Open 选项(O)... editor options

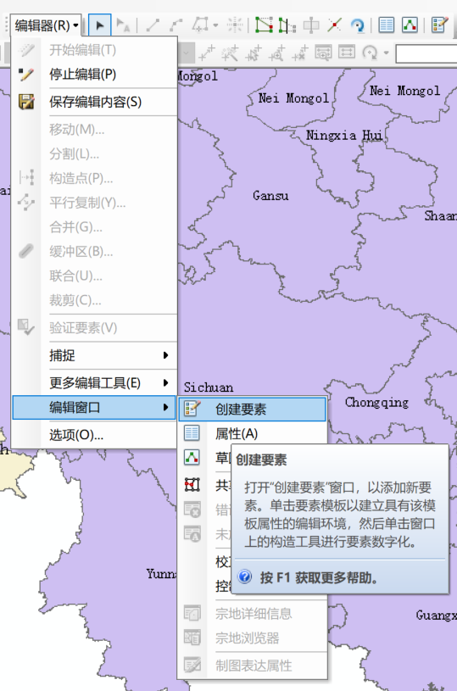point(95,435)
